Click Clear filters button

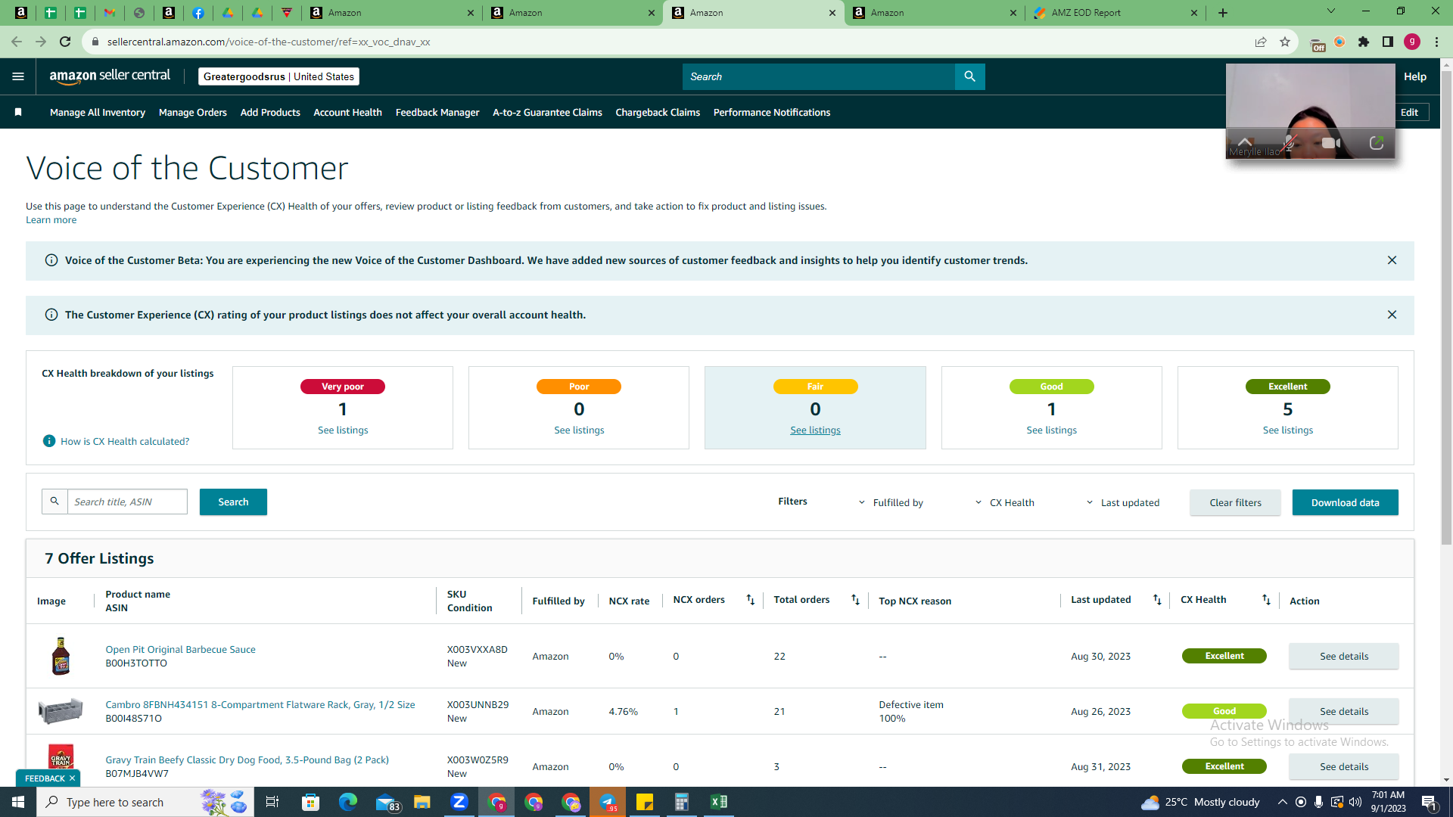coord(1235,502)
